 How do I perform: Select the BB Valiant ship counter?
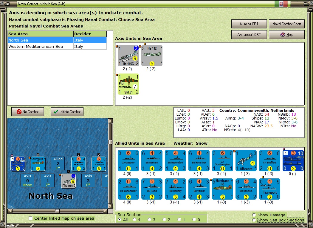[x=199, y=189]
